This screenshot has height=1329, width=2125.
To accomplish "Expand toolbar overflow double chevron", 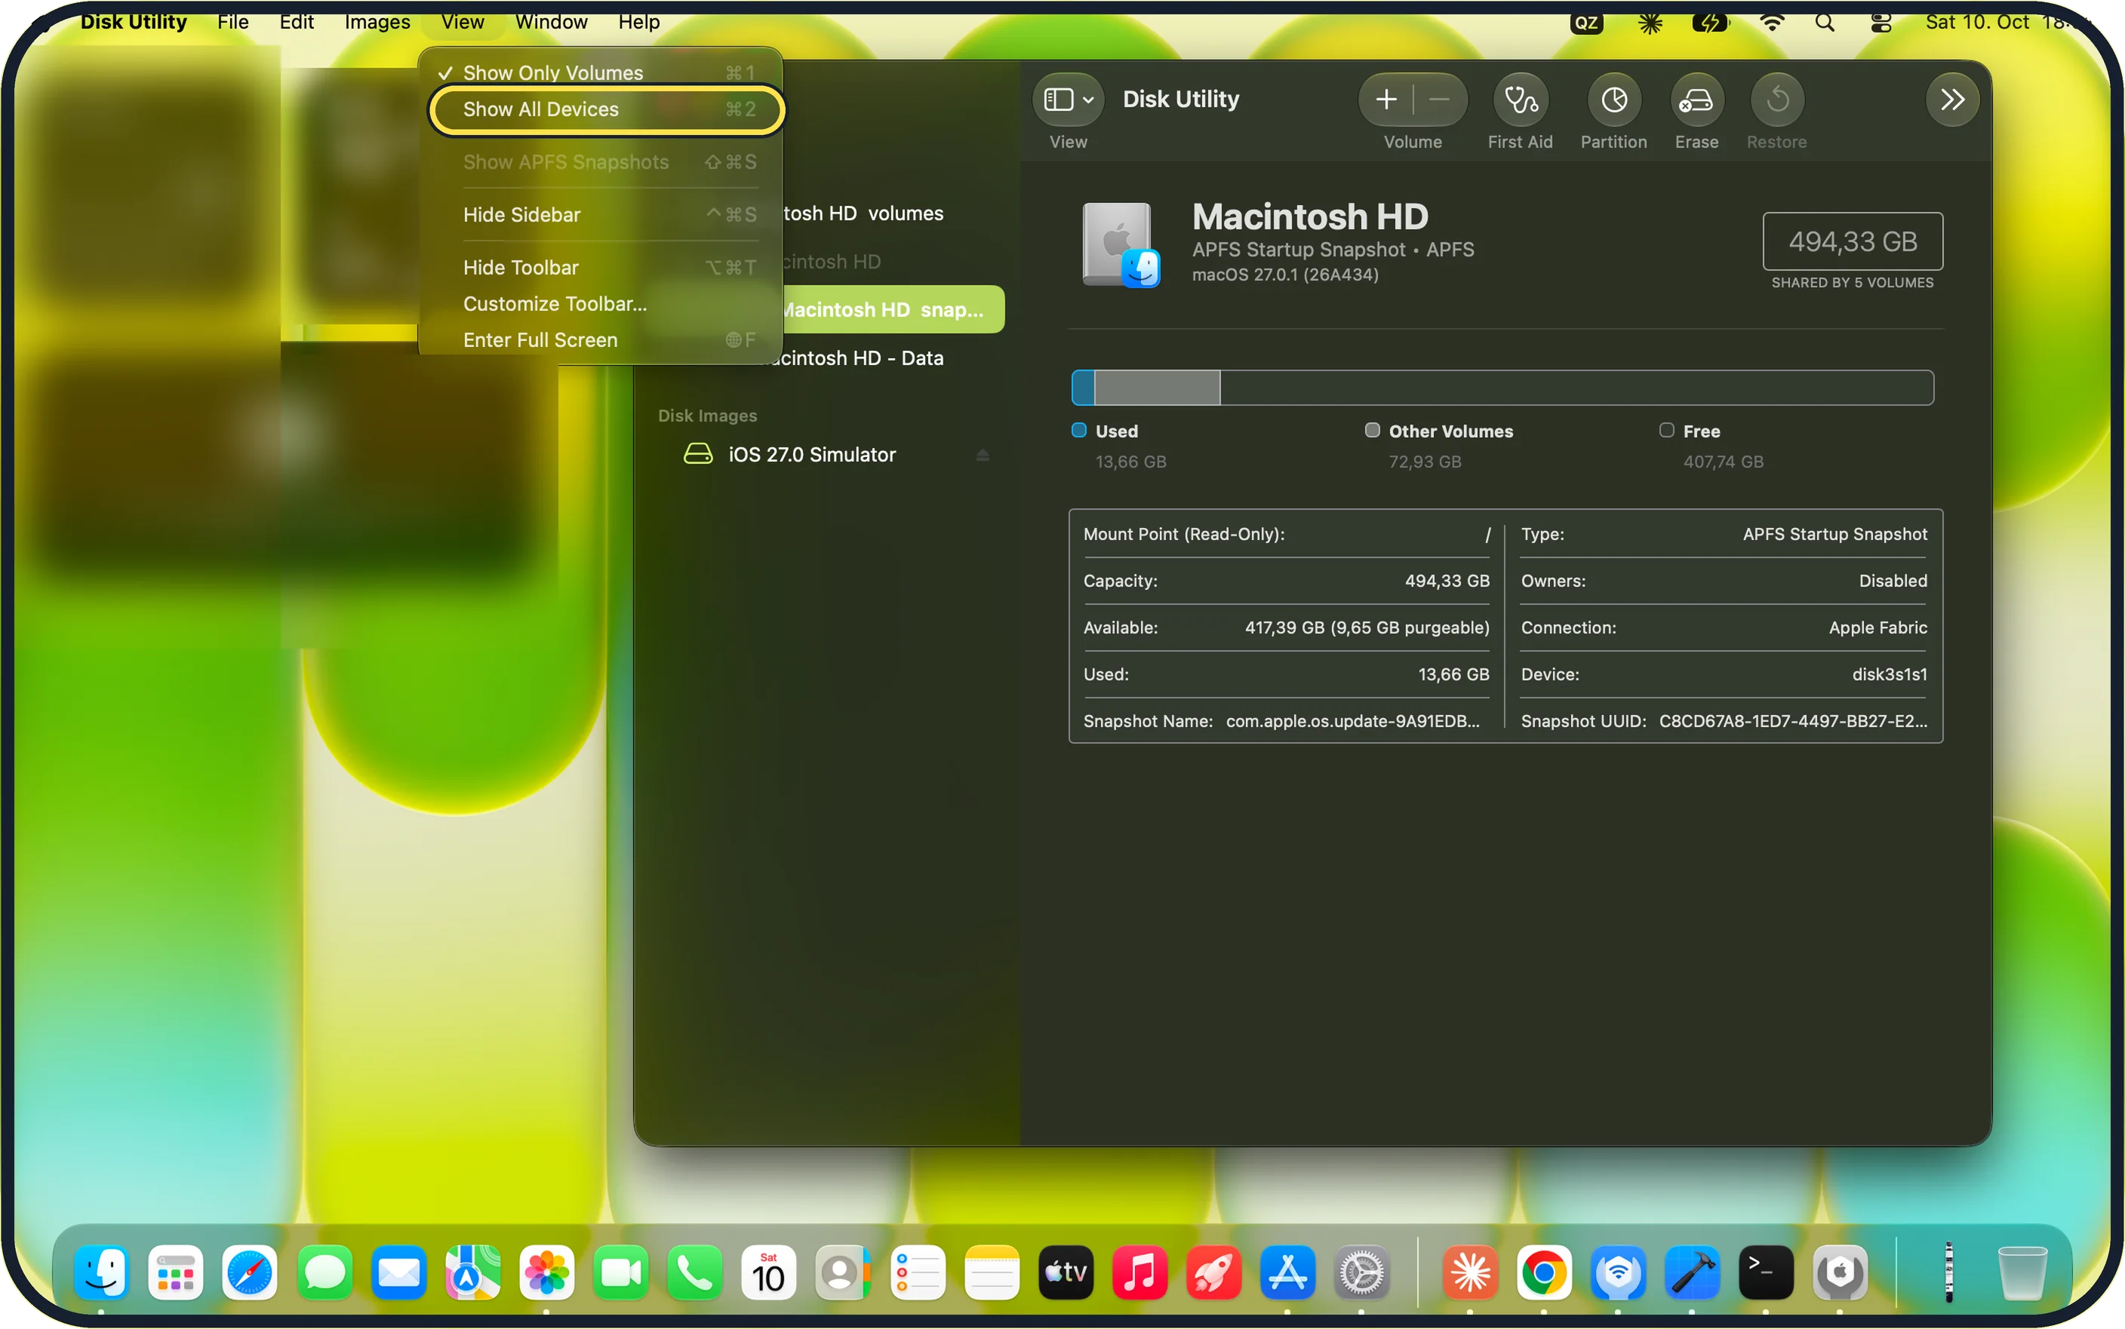I will (x=1951, y=100).
